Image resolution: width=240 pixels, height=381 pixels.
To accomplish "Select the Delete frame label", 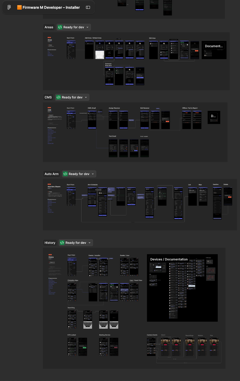I will point(226,184).
